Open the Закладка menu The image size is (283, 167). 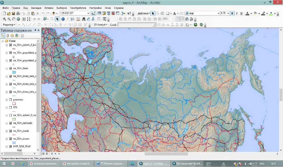(x=35, y=8)
